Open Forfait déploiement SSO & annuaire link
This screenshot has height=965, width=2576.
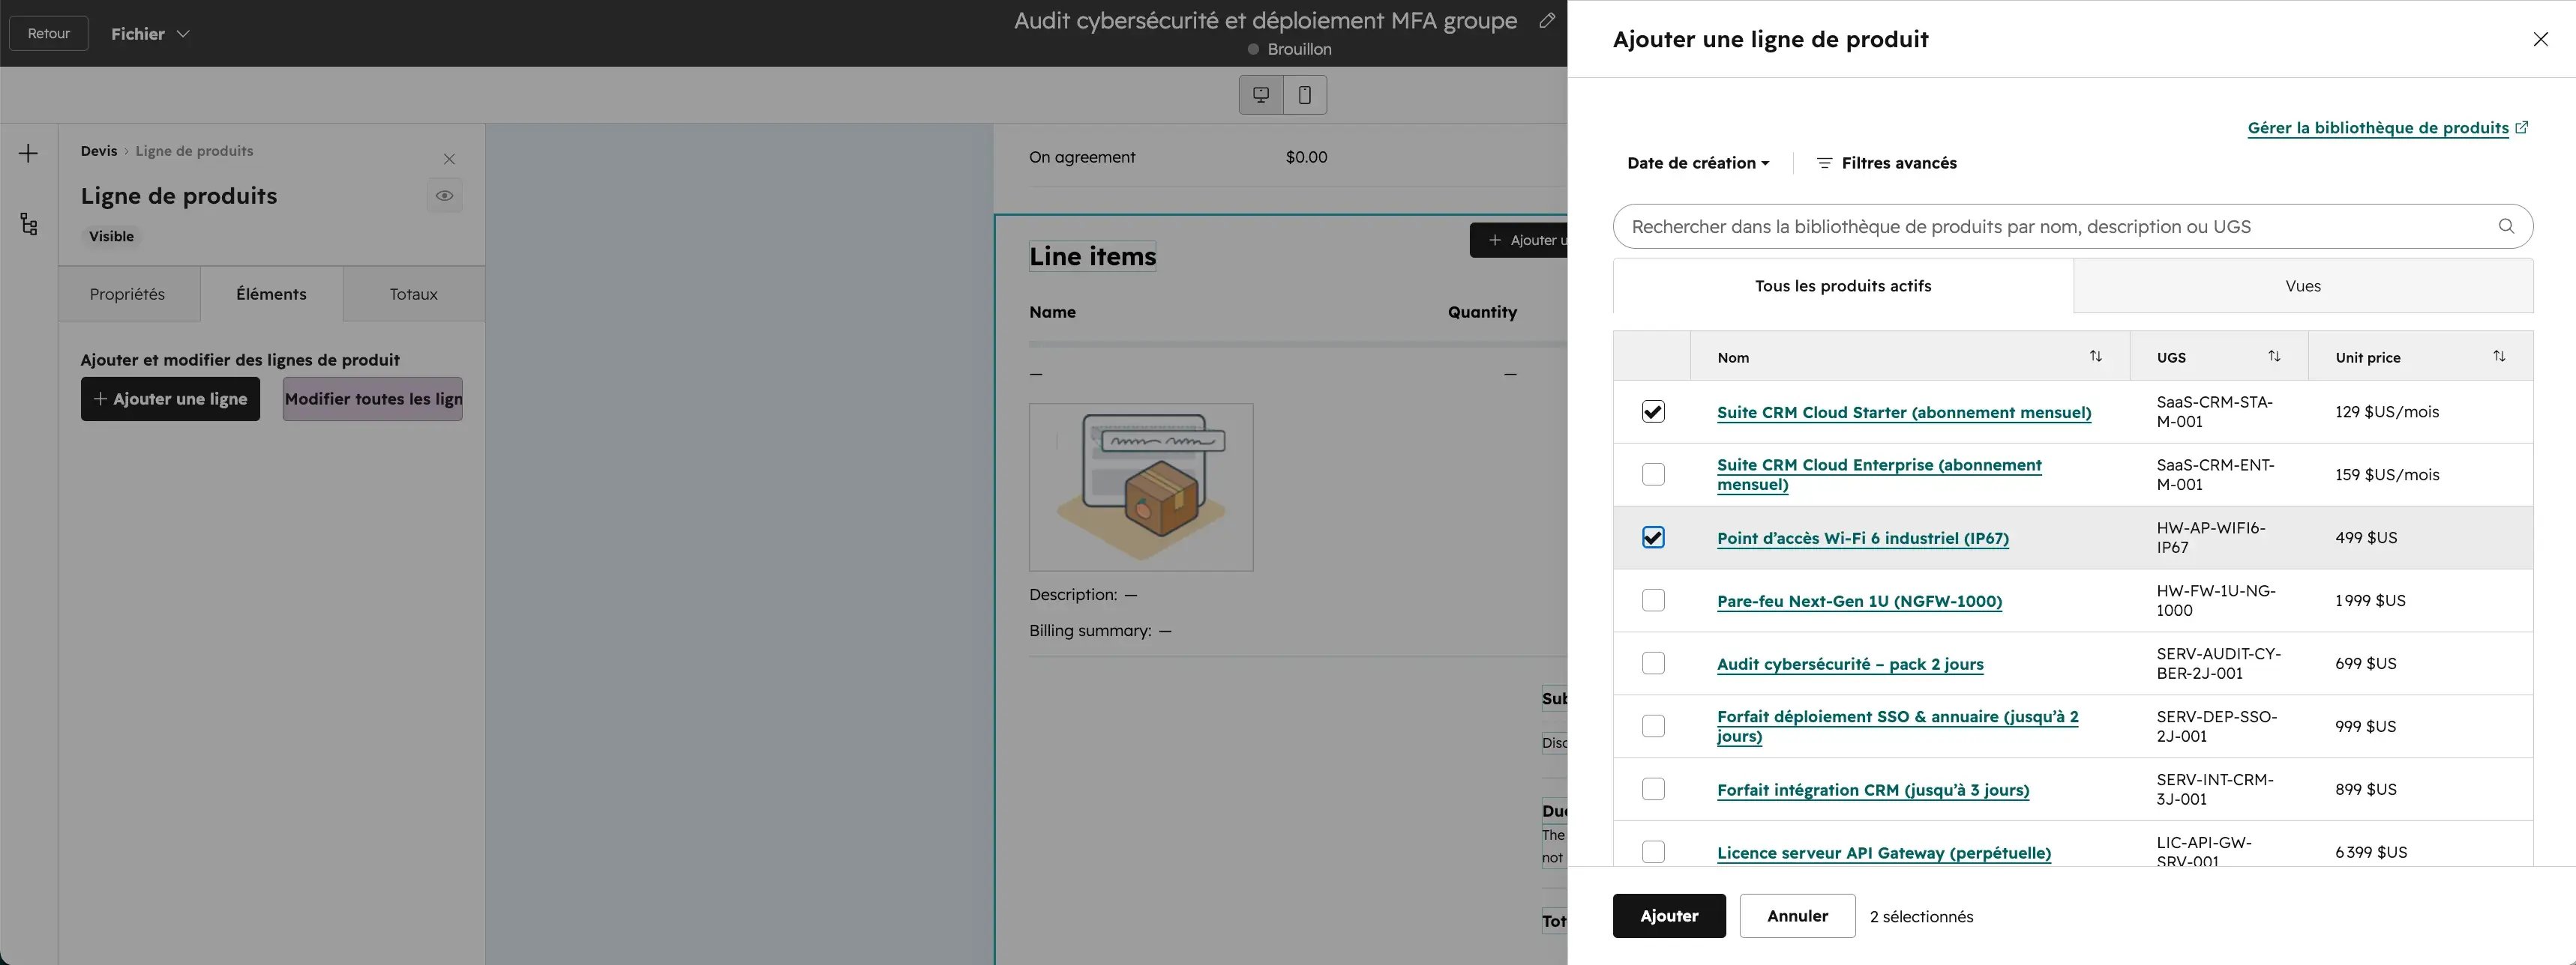point(1897,726)
